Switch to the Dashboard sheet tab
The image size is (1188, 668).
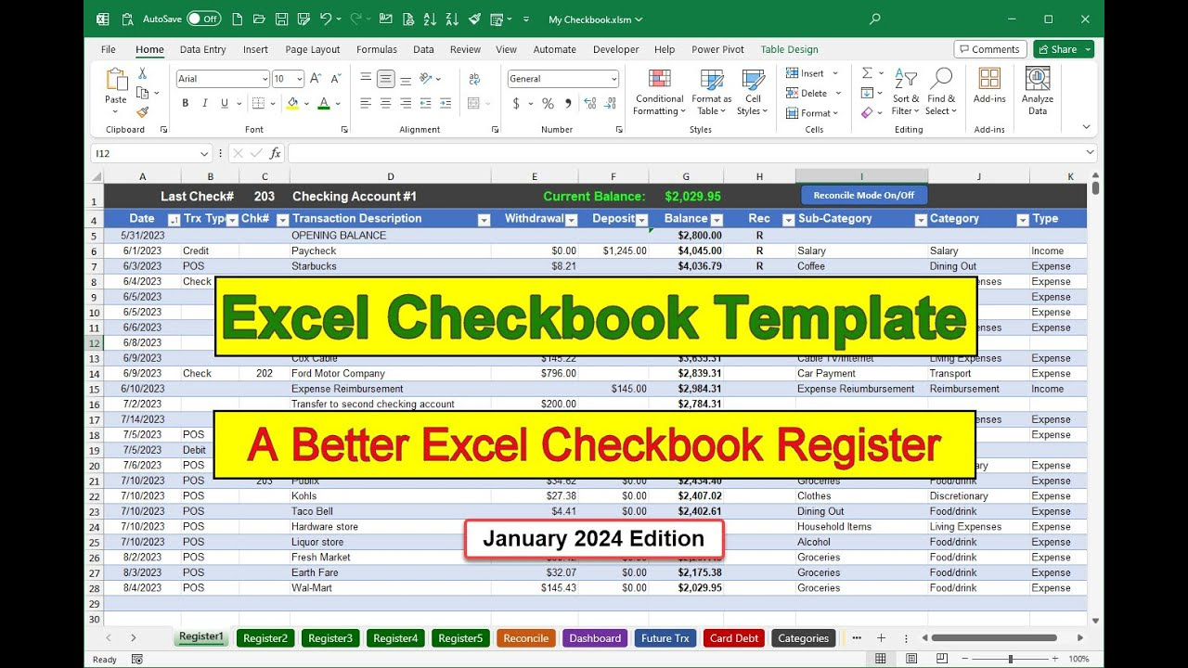595,638
